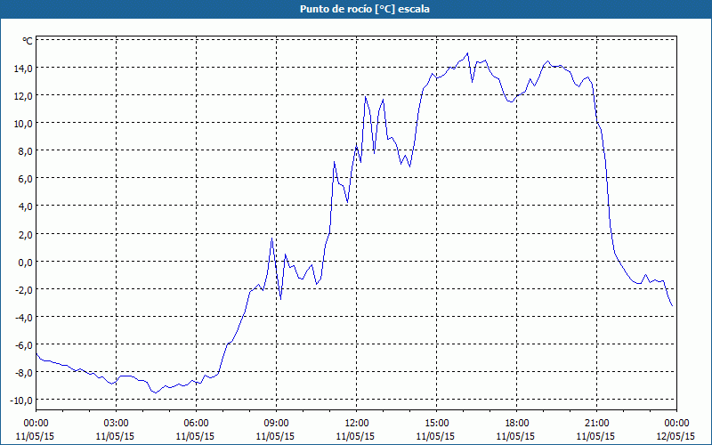Select the 11/05/15 date under 12:00
This screenshot has height=445, width=712.
pyautogui.click(x=357, y=436)
